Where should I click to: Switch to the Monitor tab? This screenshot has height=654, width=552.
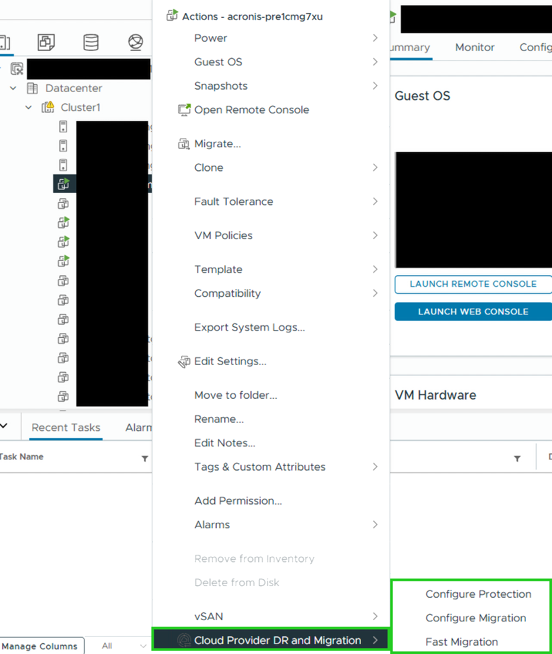[474, 47]
